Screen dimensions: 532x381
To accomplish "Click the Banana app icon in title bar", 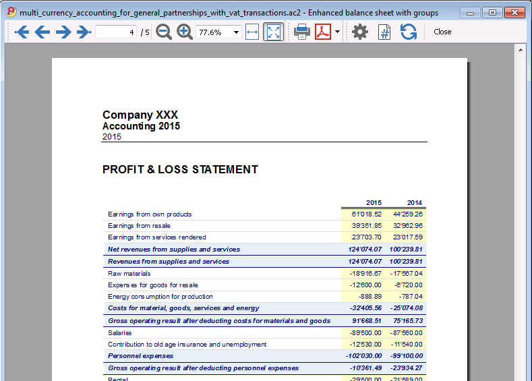I will 11,12.
